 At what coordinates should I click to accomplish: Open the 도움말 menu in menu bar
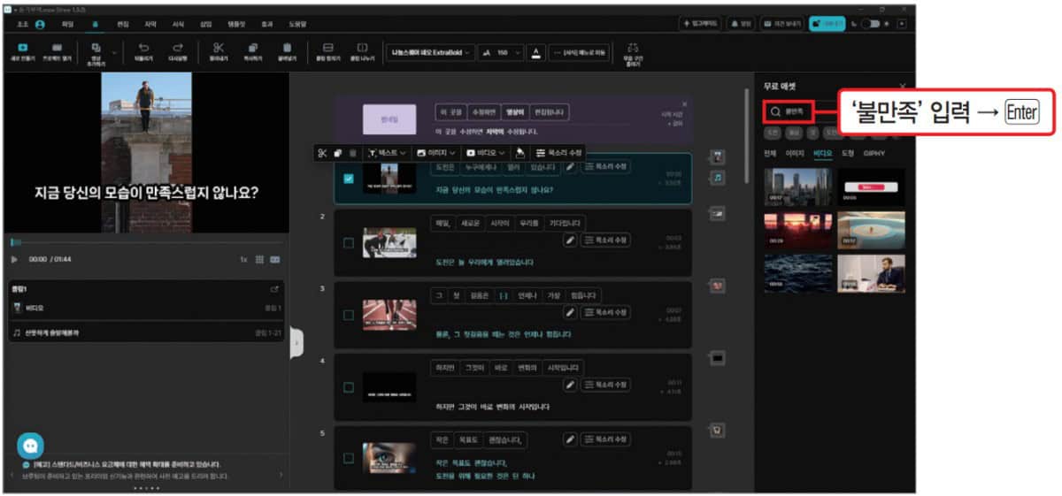point(296,24)
